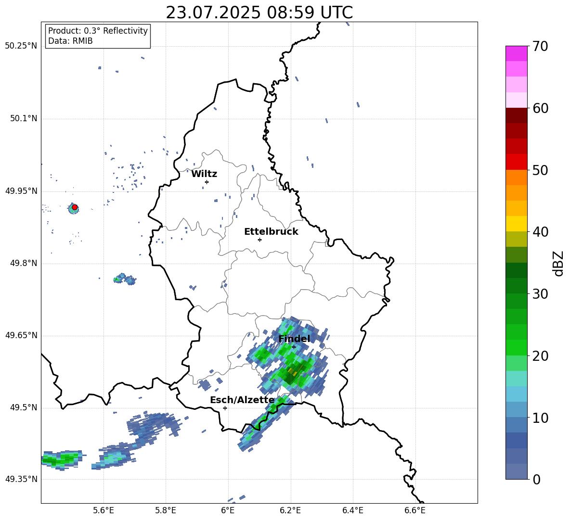Click the yellow colorbar segment above 40

pyautogui.click(x=516, y=224)
